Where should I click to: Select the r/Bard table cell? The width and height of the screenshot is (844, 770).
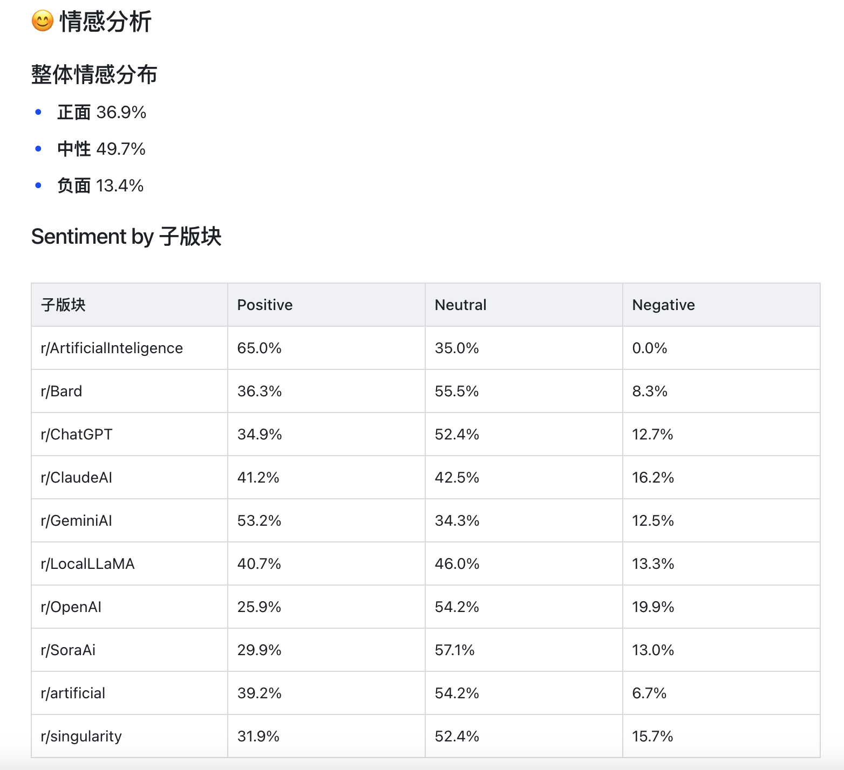62,391
